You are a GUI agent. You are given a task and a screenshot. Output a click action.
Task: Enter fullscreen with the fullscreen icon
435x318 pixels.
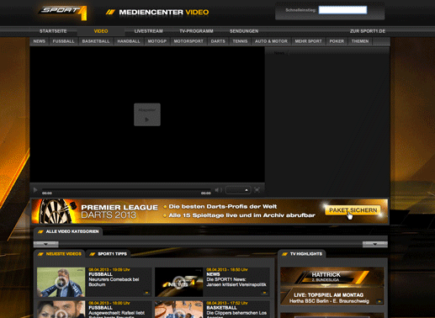click(x=257, y=190)
